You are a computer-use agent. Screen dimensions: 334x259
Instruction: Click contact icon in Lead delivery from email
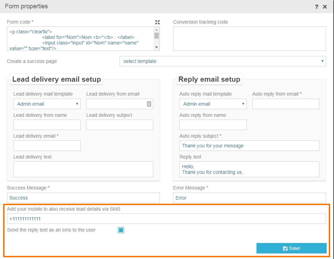[x=149, y=104]
